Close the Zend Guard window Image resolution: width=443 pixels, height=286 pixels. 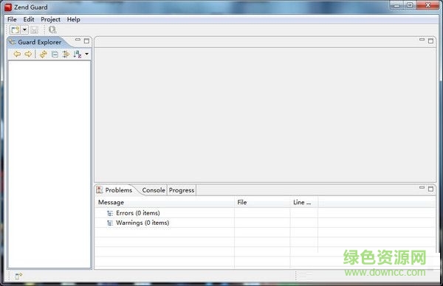click(427, 5)
